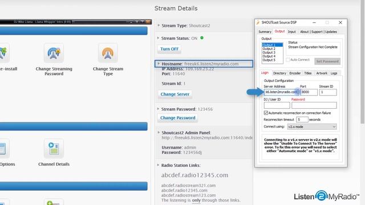Select the Directory sub-tab

click(279, 73)
